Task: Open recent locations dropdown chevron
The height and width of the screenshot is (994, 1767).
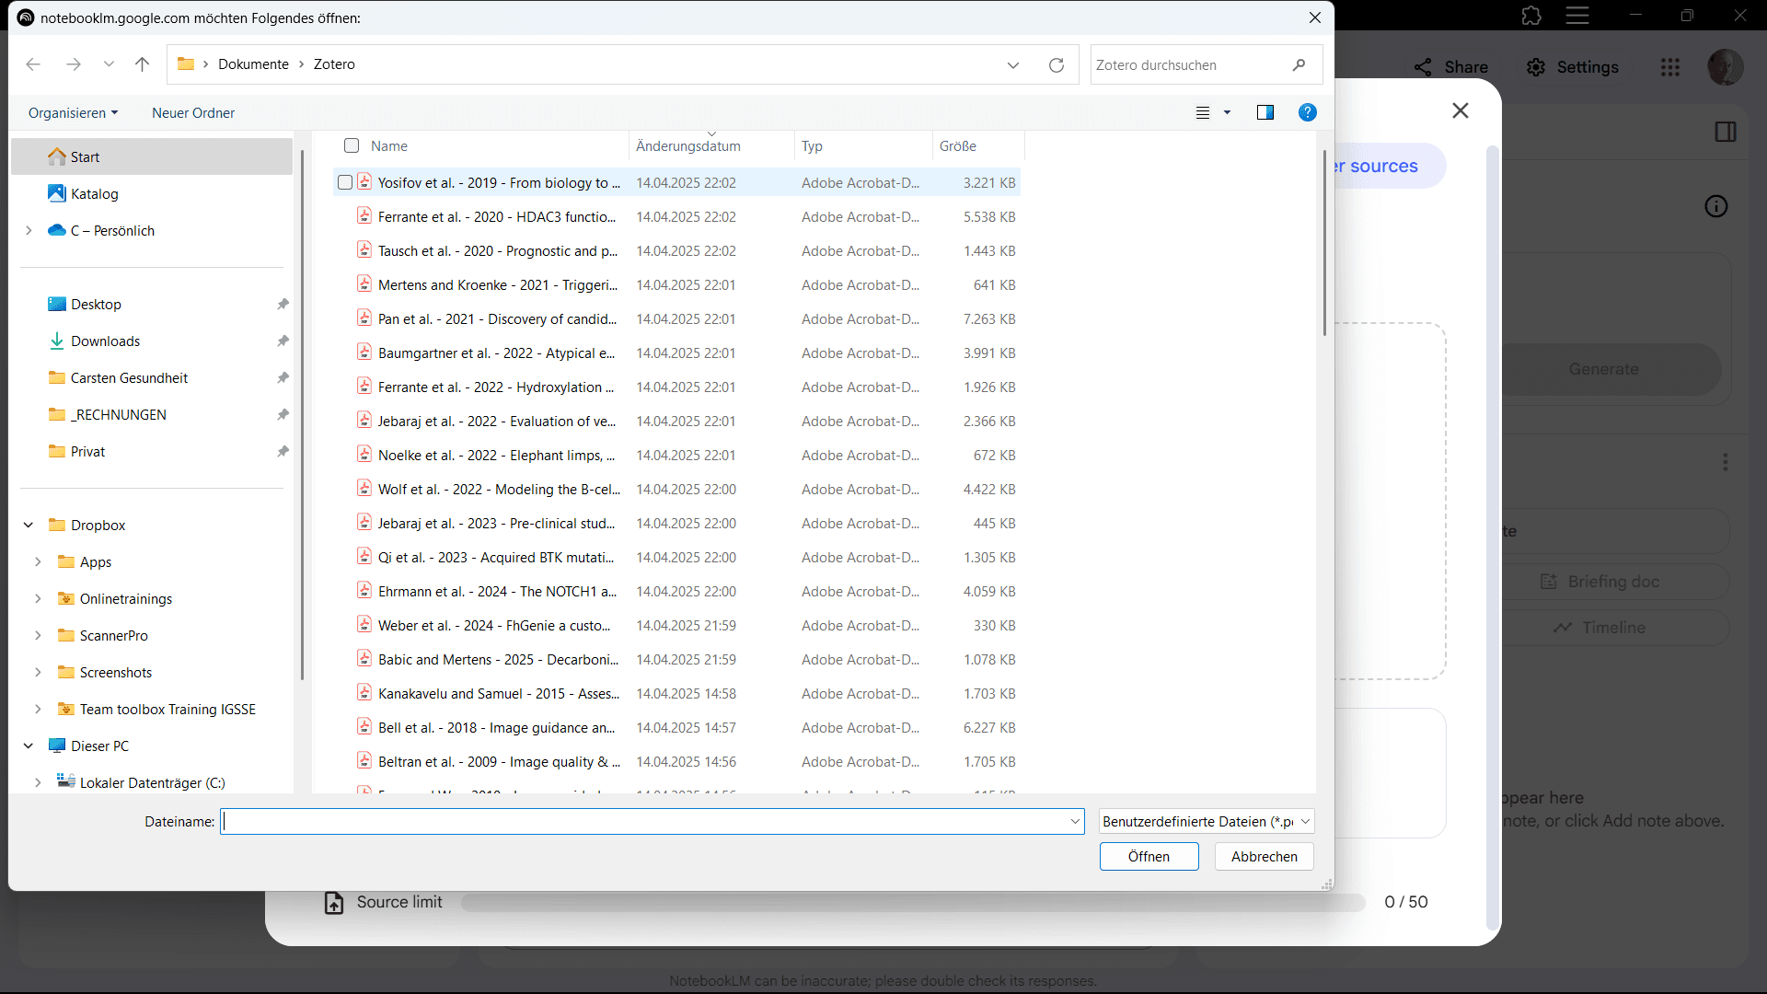Action: click(x=109, y=64)
